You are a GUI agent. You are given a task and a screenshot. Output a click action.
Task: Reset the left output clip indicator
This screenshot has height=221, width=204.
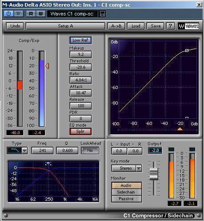[172, 149]
